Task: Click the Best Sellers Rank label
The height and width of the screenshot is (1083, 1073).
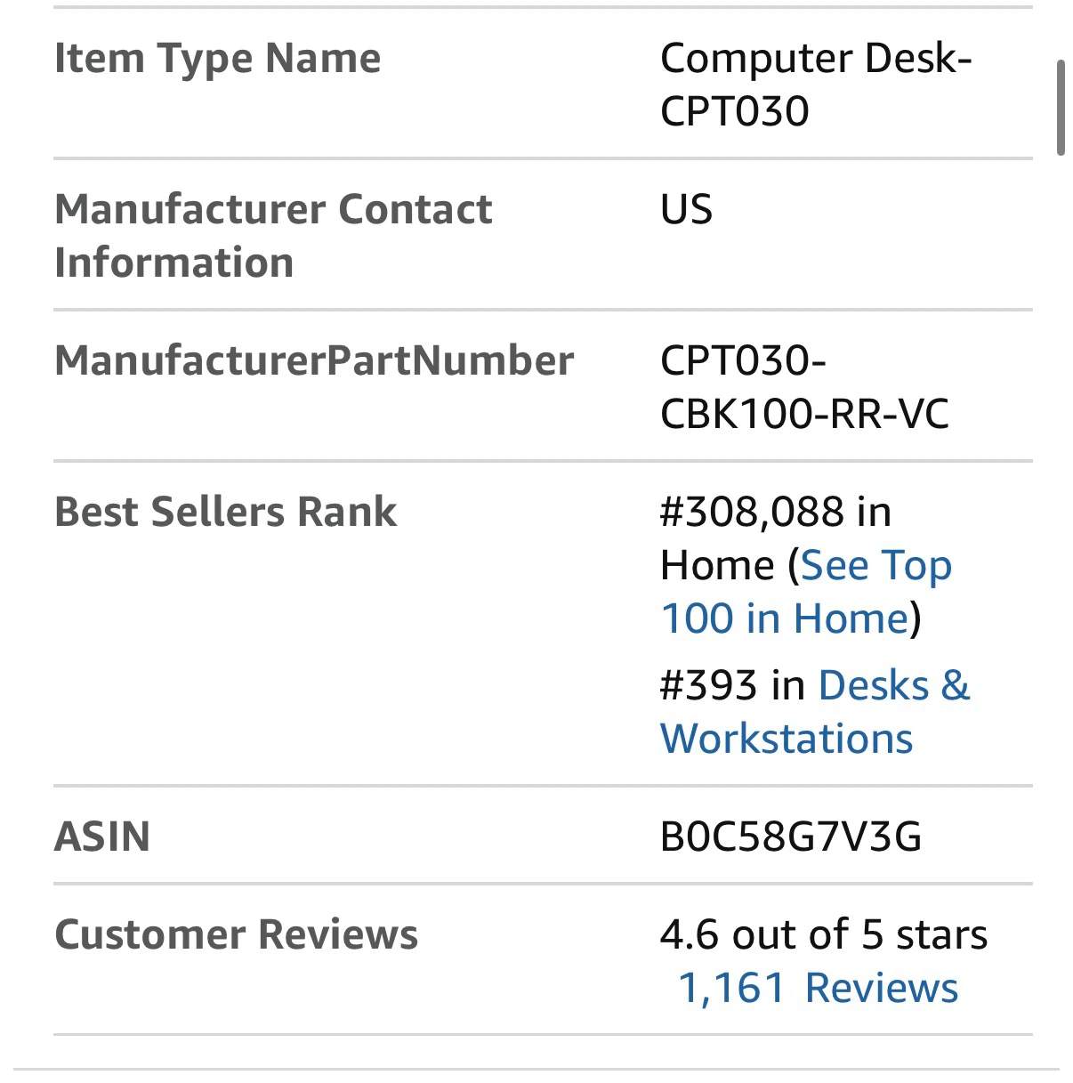Action: 226,512
